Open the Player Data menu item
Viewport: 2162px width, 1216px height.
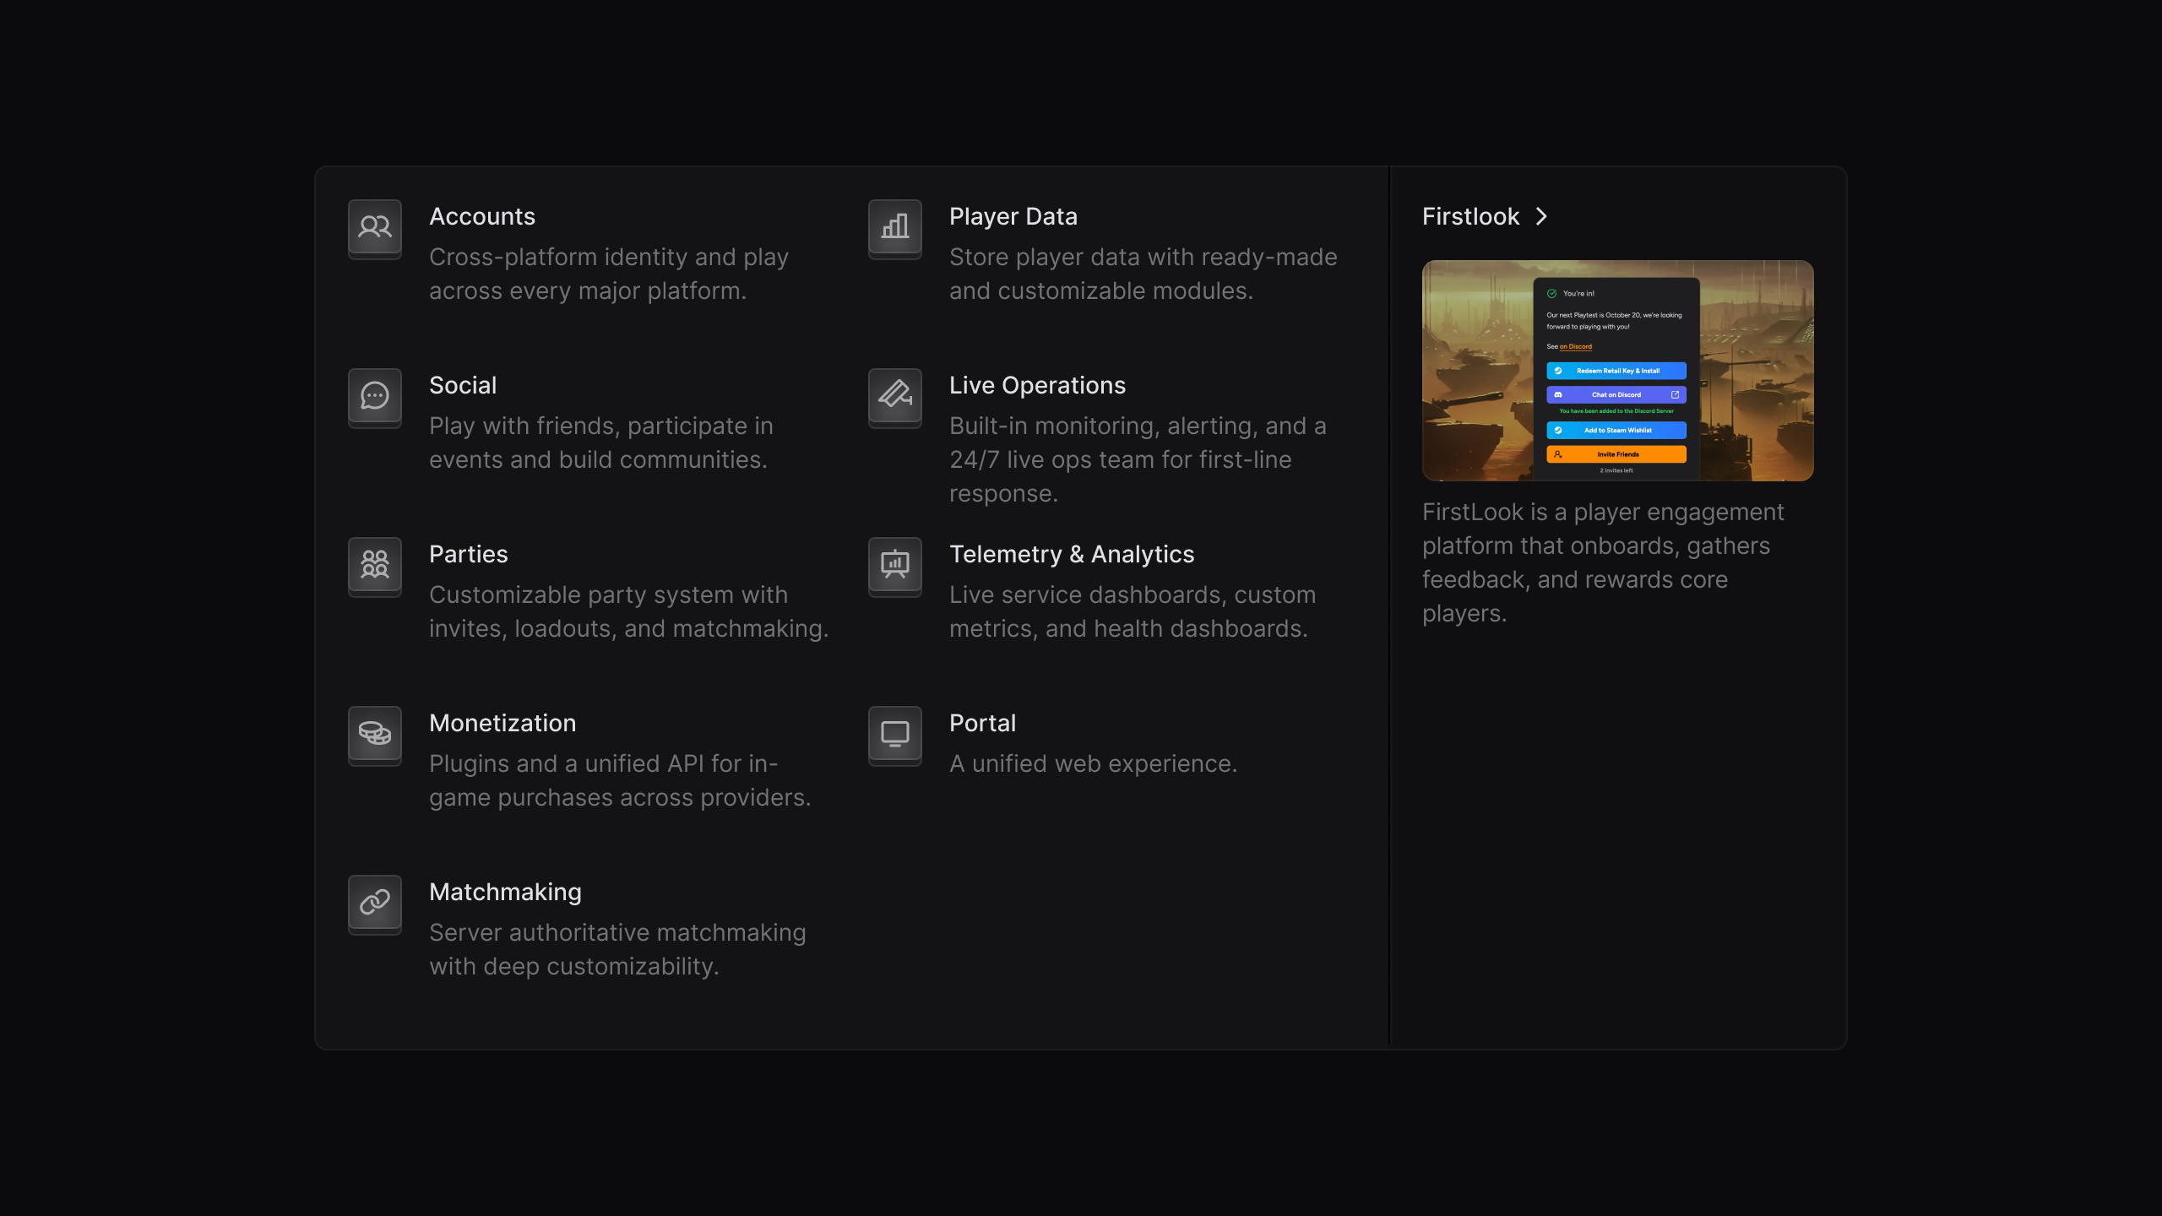(x=1013, y=217)
